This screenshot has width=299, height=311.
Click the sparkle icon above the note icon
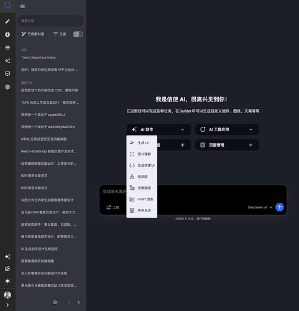click(7, 257)
